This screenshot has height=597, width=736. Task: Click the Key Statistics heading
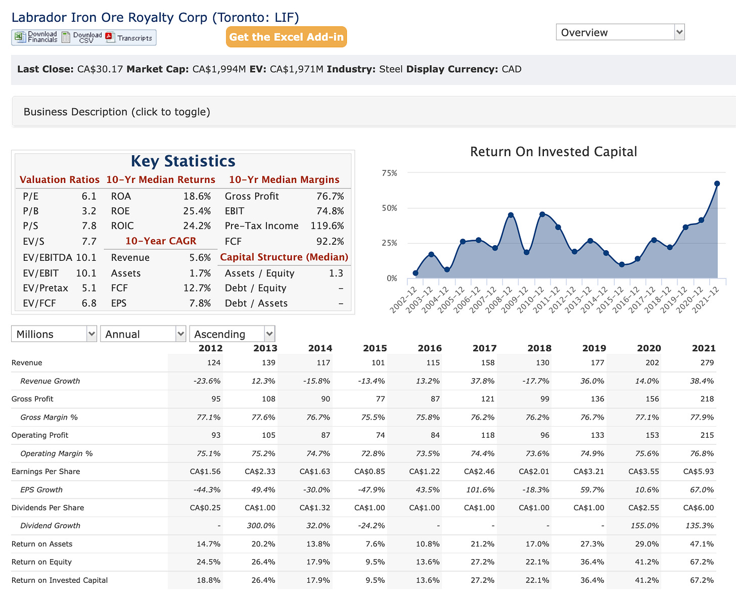point(183,161)
